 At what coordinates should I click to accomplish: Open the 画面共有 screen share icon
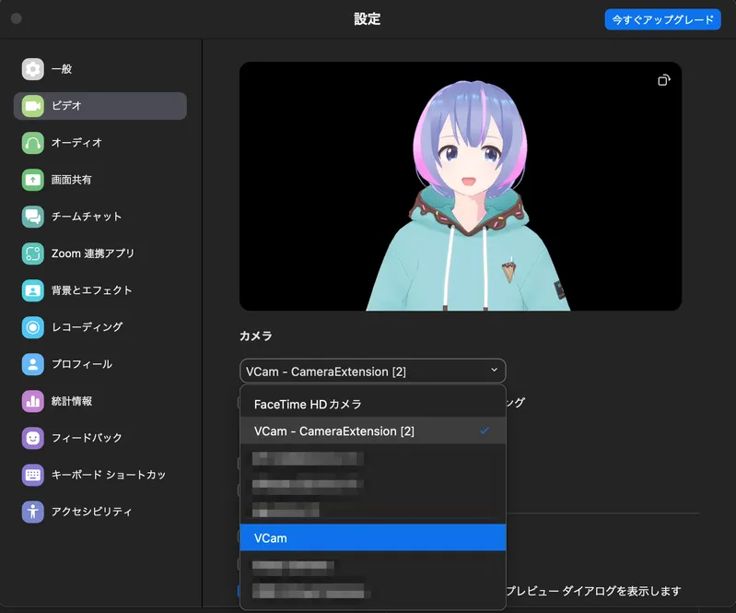[x=33, y=180]
